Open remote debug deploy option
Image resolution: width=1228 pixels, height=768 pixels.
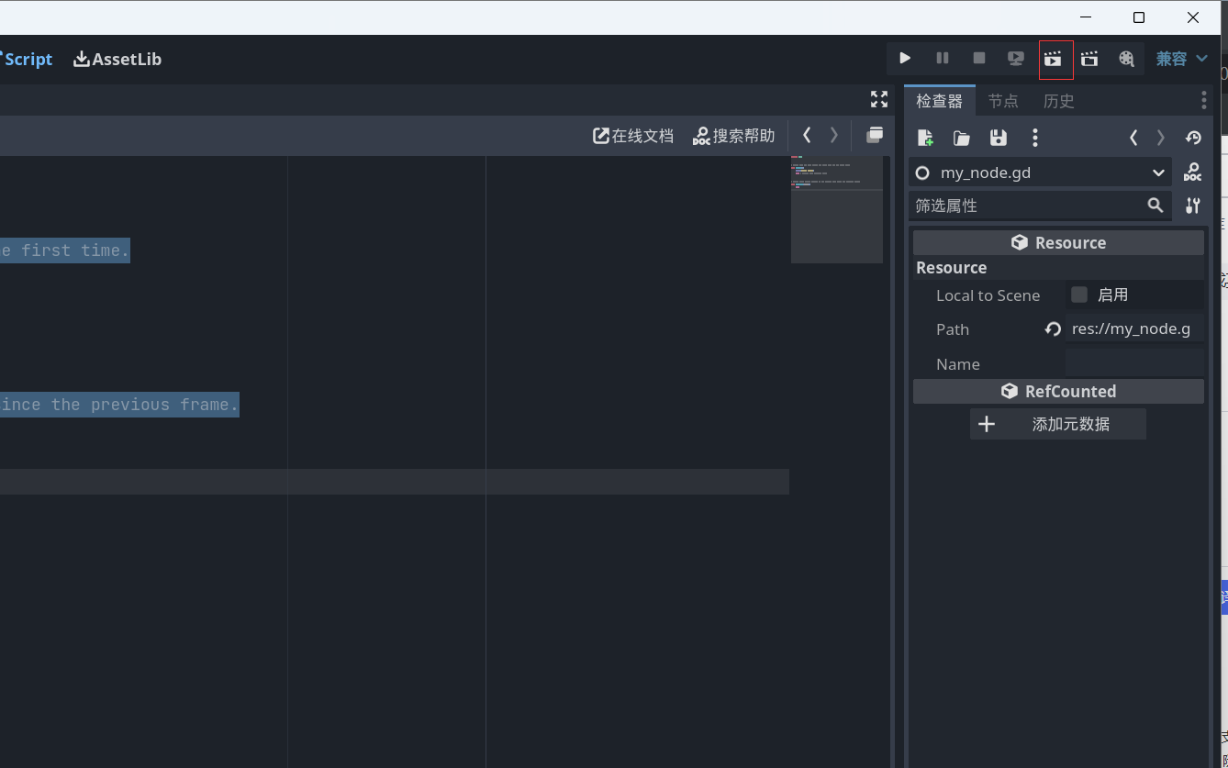(x=1016, y=59)
